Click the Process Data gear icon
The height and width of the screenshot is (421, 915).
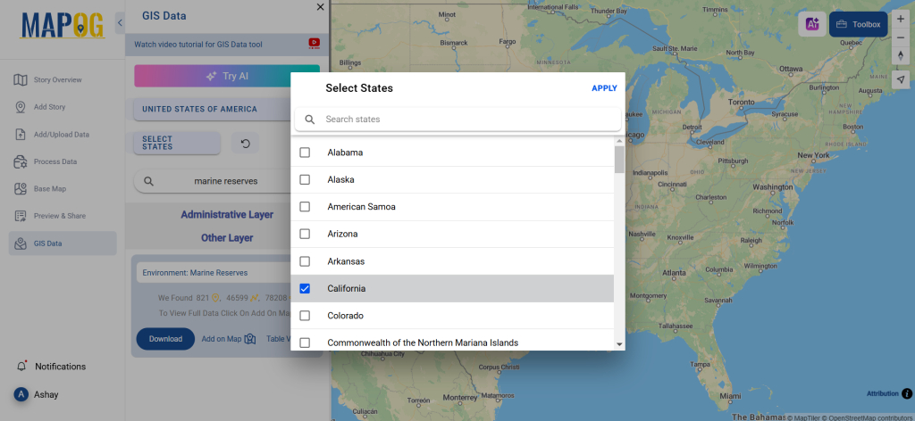(21, 161)
